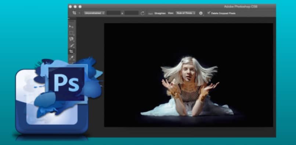Click the photo on the canvas
Image resolution: width=296 pixels, height=145 pixels.
click(x=189, y=75)
